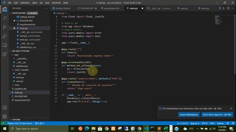Switch to the error.py tab

coord(205,8)
